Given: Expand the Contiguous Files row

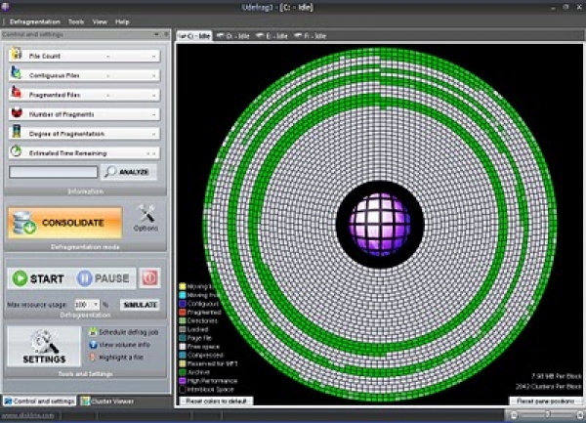Looking at the screenshot, I should point(155,75).
